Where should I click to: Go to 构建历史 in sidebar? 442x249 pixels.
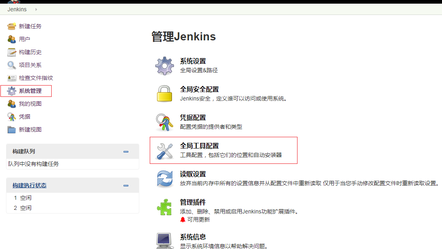pyautogui.click(x=30, y=52)
